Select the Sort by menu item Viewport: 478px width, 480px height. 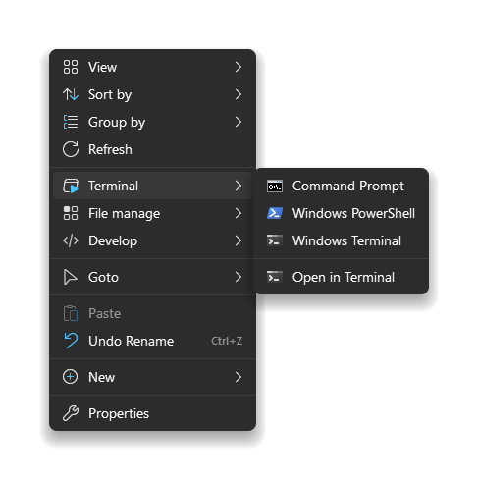click(152, 94)
